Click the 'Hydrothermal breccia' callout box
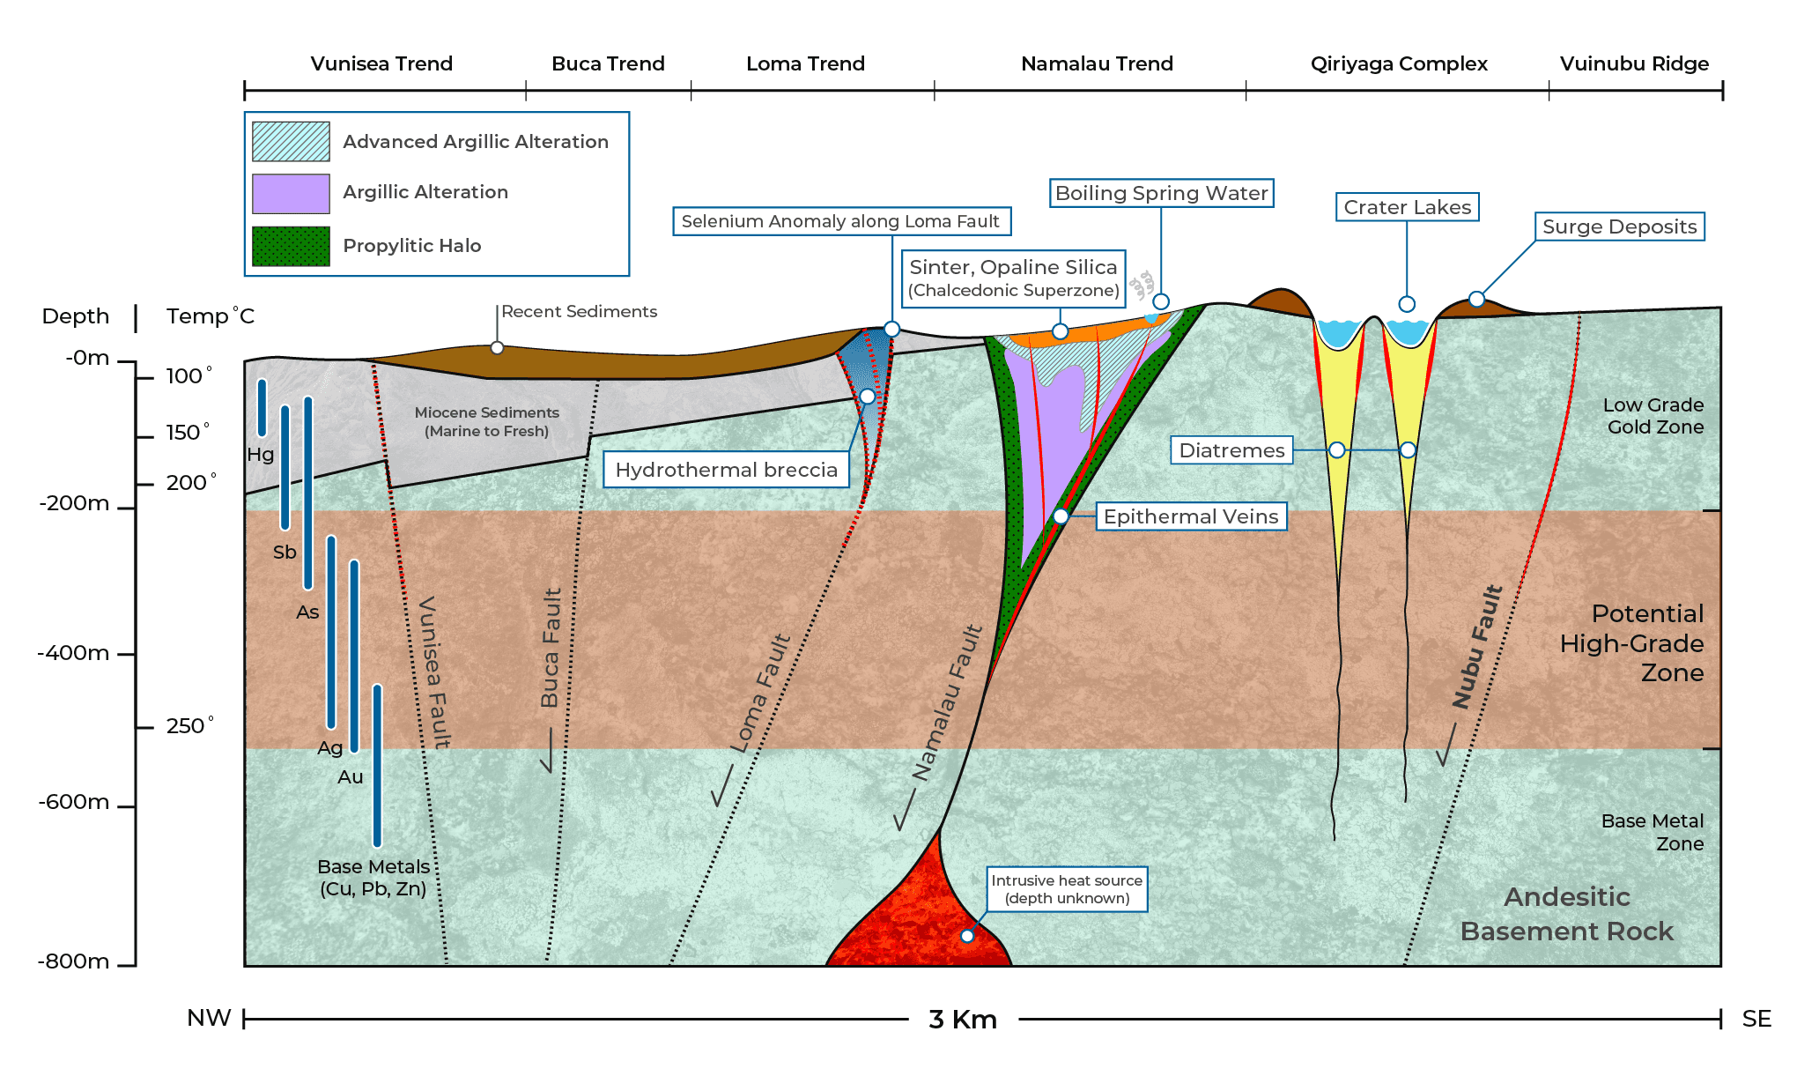1819x1091 pixels. tap(726, 470)
